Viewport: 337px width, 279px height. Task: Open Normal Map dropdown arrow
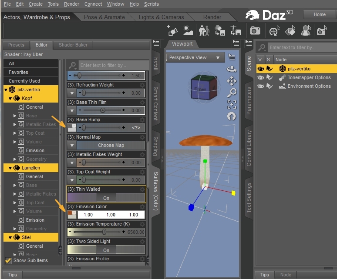tap(72, 146)
